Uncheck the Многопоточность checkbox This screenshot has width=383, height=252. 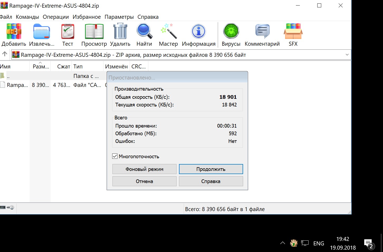click(x=115, y=156)
